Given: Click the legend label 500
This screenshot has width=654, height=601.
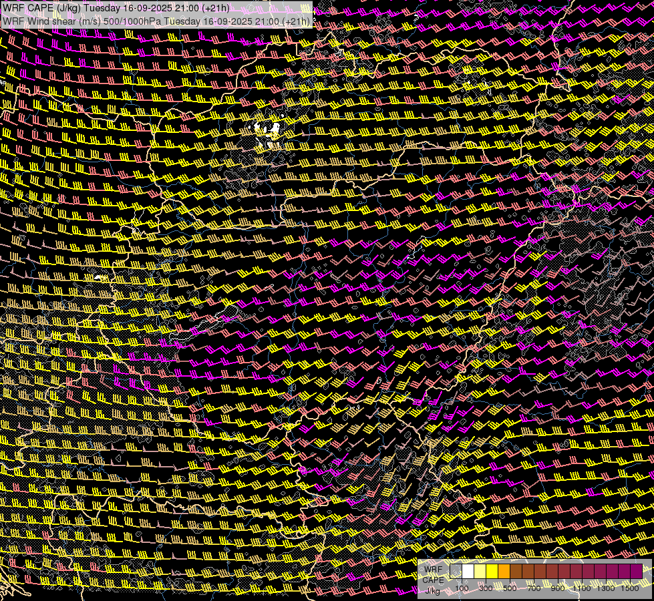Looking at the screenshot, I should (x=510, y=588).
